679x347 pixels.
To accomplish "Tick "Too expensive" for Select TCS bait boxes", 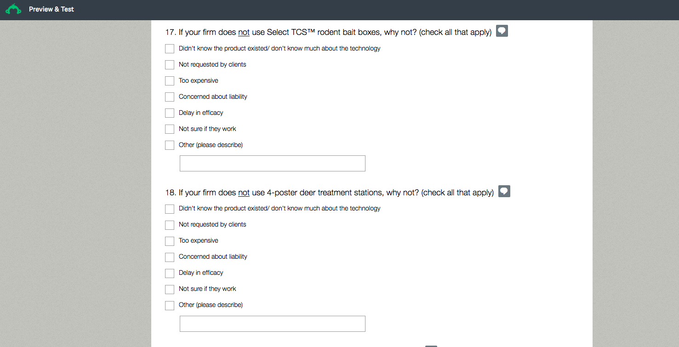I will (170, 81).
